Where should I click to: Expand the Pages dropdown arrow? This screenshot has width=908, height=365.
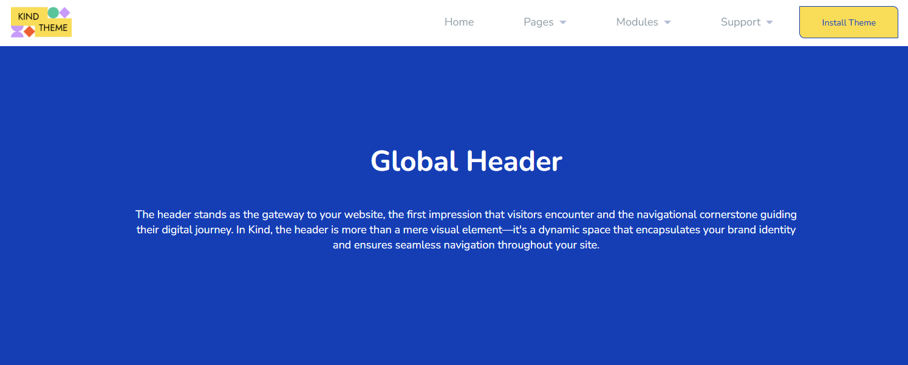tap(563, 22)
